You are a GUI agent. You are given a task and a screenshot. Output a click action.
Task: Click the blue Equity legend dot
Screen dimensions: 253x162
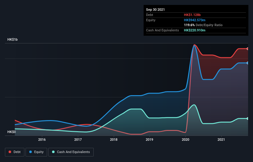point(31,152)
